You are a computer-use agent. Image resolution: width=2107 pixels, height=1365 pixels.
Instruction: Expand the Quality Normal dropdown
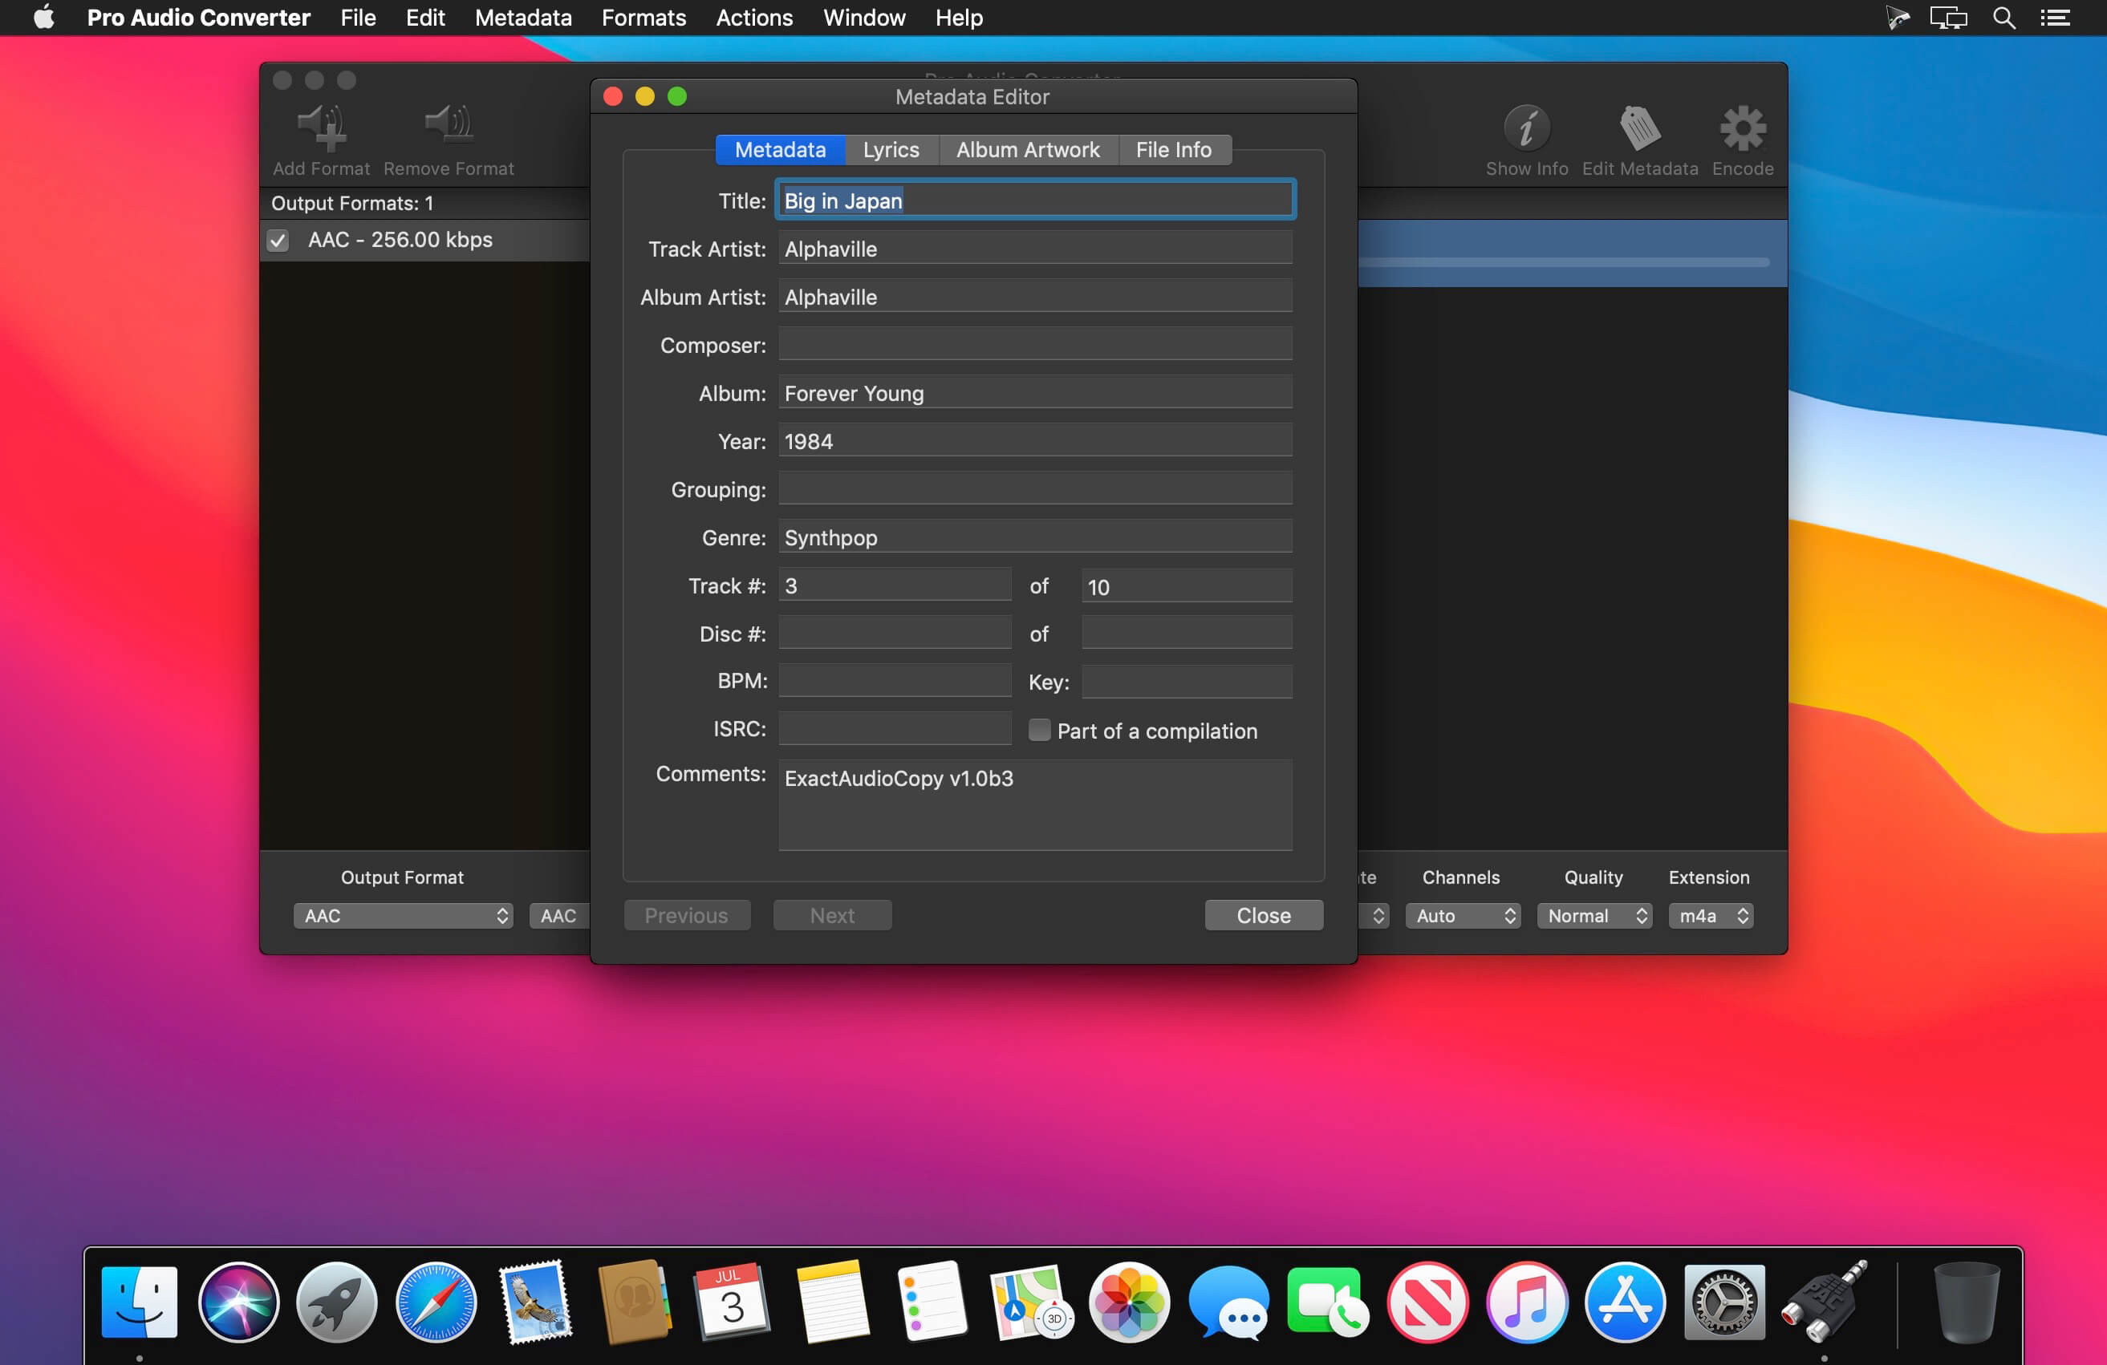(1593, 913)
